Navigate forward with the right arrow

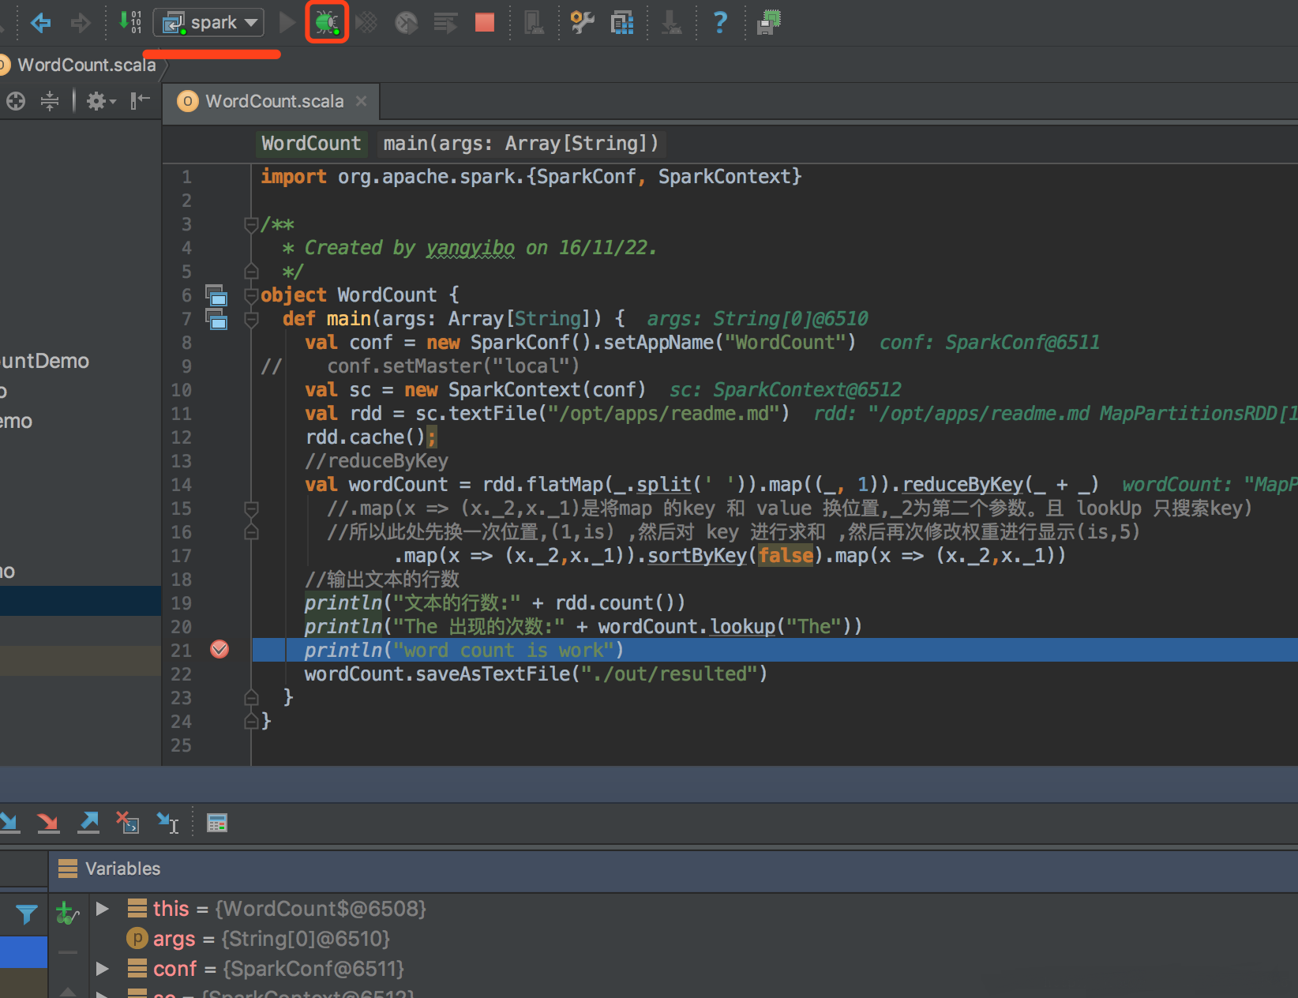[x=81, y=22]
